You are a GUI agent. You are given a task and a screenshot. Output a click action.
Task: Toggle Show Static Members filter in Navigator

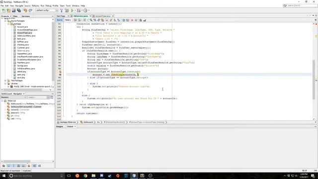pyautogui.click(x=13, y=166)
